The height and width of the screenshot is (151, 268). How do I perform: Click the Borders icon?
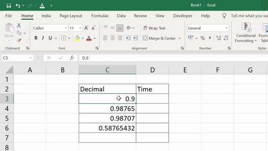64,38
